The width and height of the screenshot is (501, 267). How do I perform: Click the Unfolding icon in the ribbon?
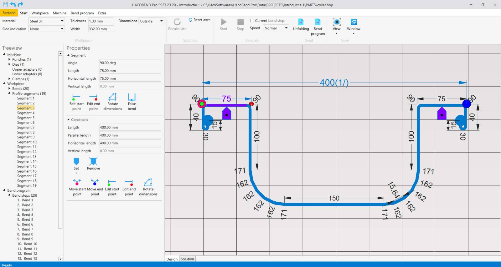[301, 22]
